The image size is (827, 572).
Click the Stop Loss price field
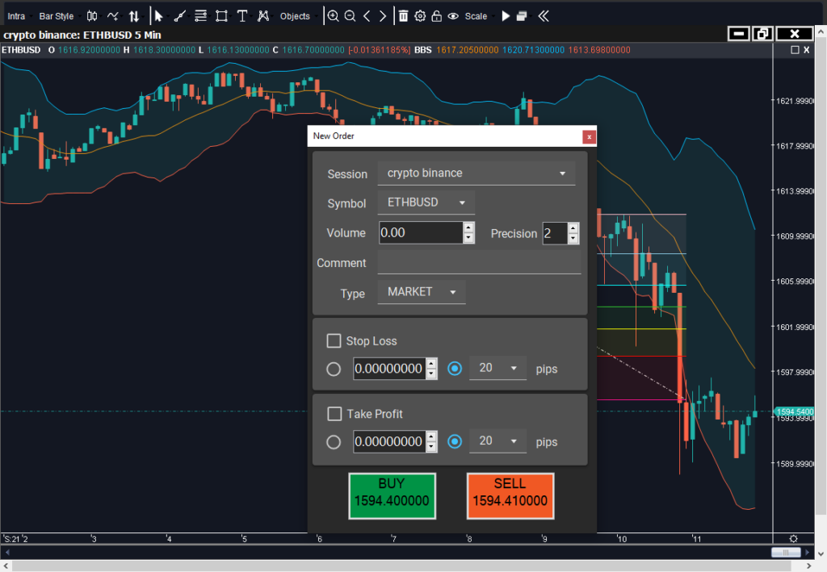click(x=389, y=369)
